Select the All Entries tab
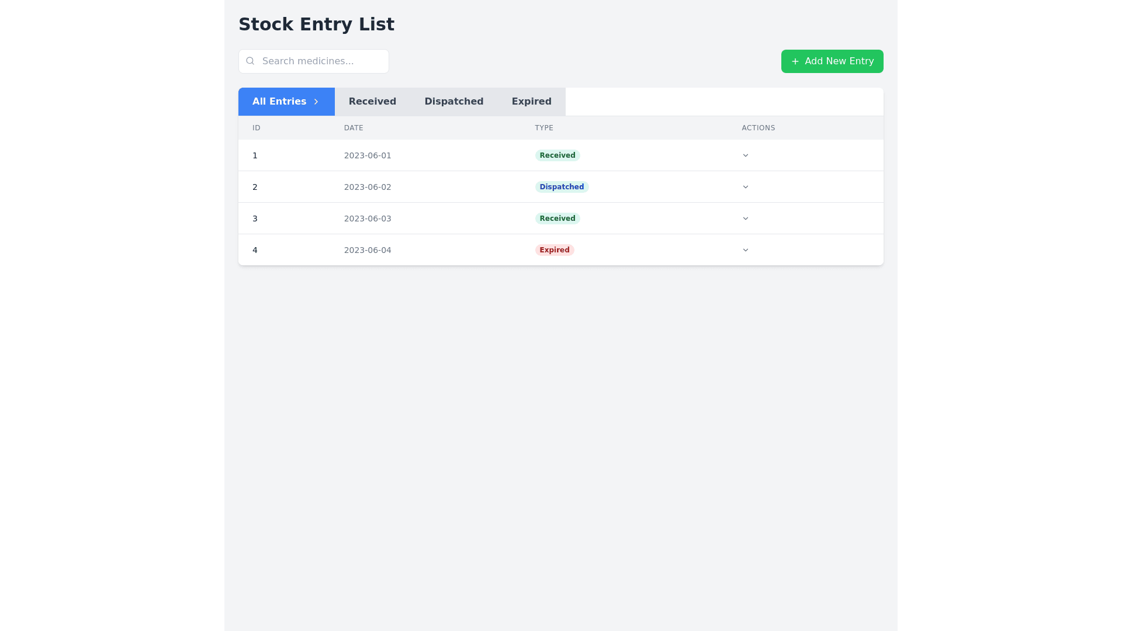1122x631 pixels. (x=279, y=102)
